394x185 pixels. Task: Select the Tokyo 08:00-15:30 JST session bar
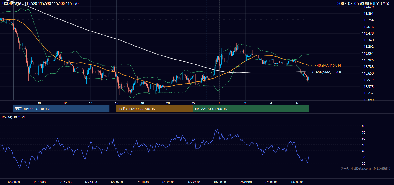61,109
